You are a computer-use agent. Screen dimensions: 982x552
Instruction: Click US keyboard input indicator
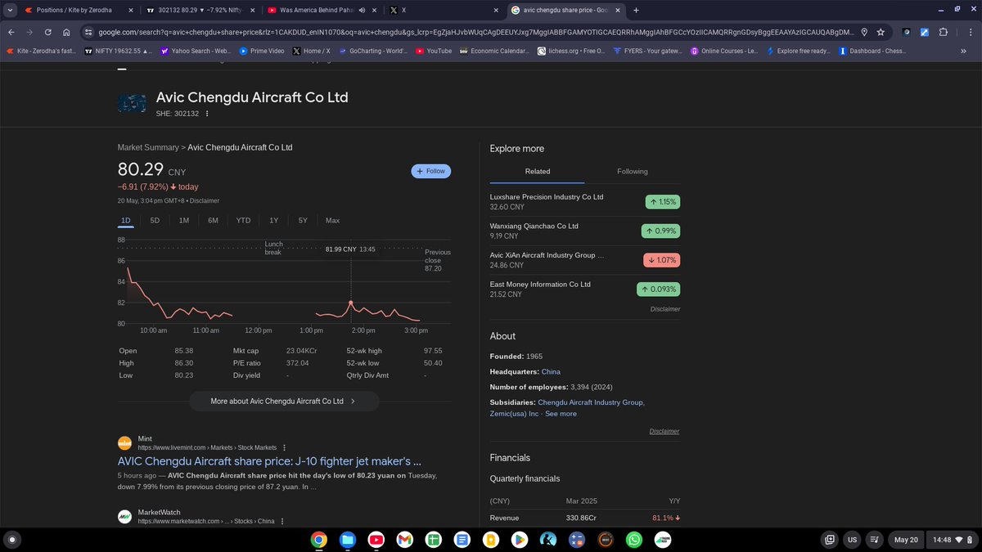click(852, 540)
